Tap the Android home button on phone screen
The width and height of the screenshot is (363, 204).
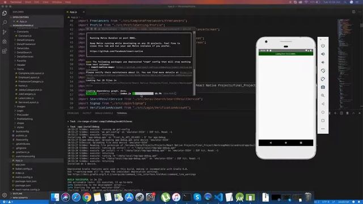tap(286, 143)
